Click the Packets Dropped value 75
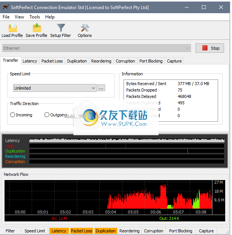 tap(180, 90)
